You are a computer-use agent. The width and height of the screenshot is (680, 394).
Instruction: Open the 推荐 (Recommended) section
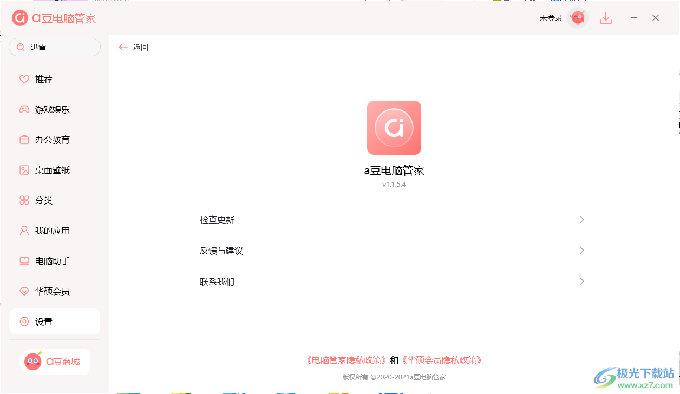pos(42,79)
